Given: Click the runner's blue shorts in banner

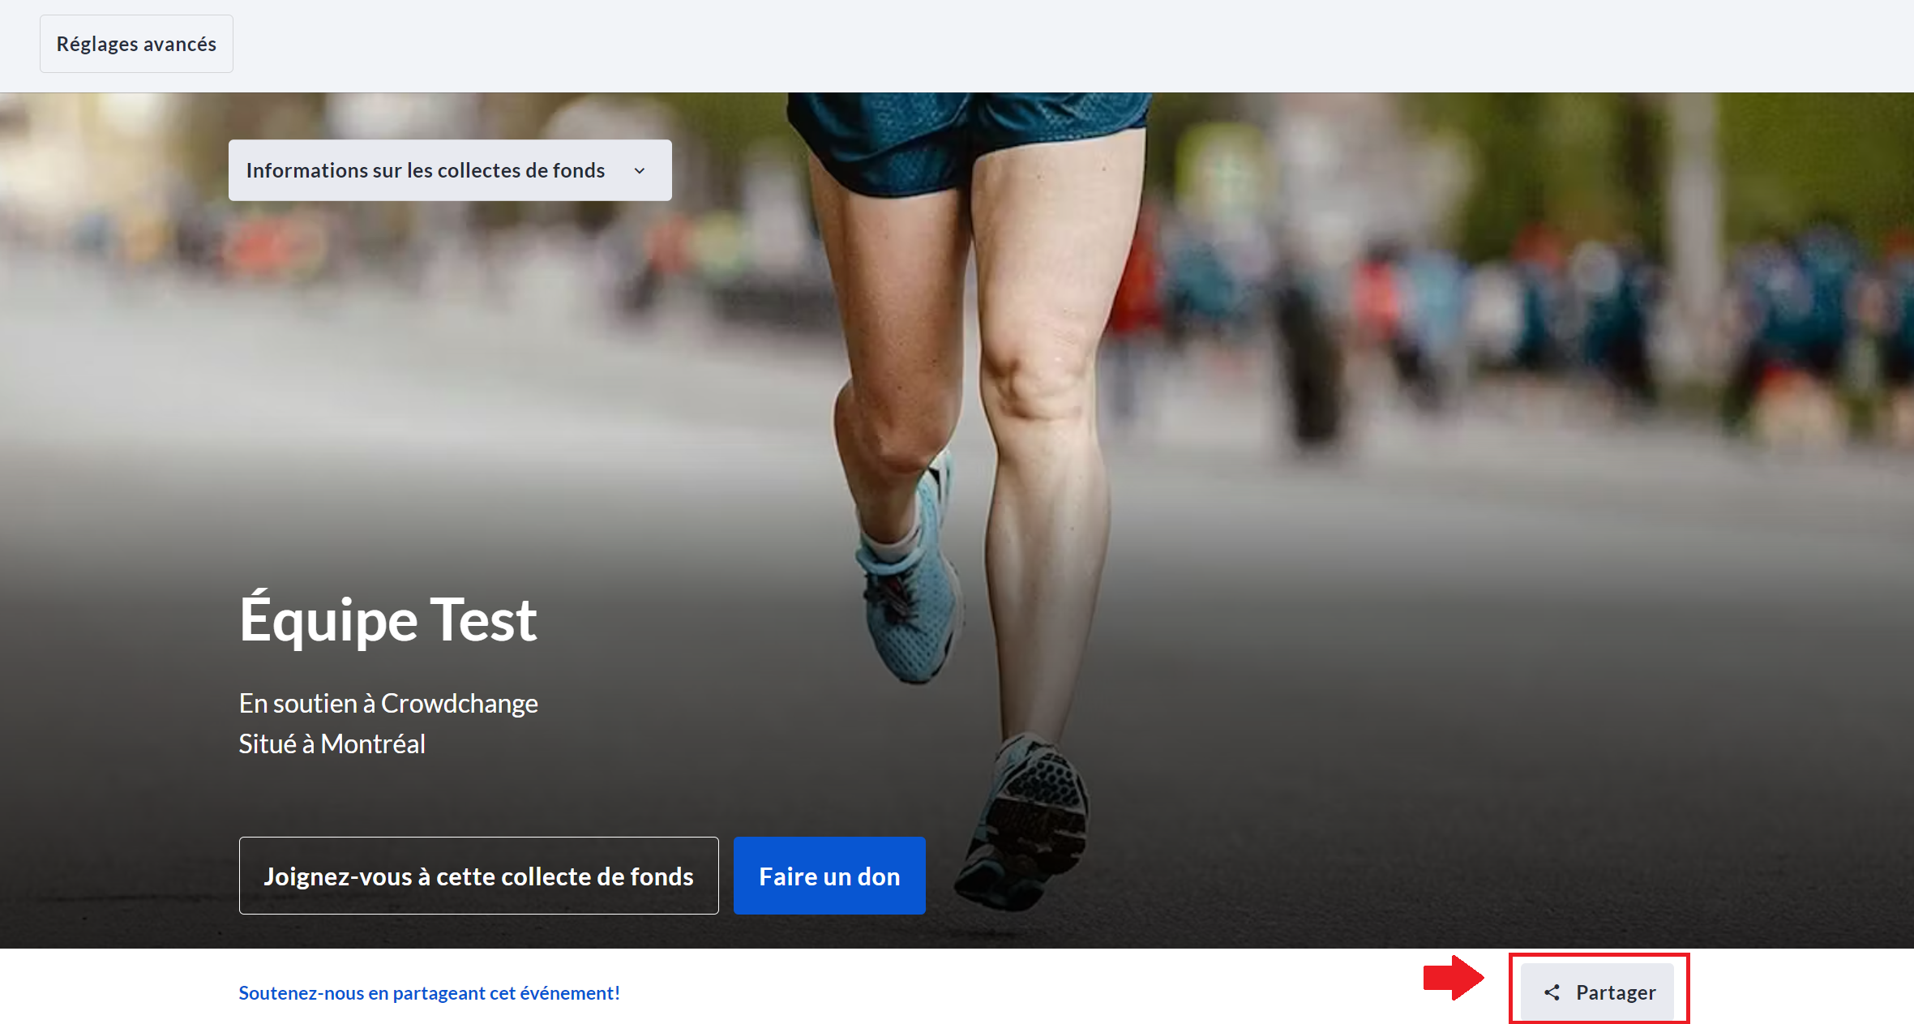Looking at the screenshot, I should pyautogui.click(x=965, y=138).
